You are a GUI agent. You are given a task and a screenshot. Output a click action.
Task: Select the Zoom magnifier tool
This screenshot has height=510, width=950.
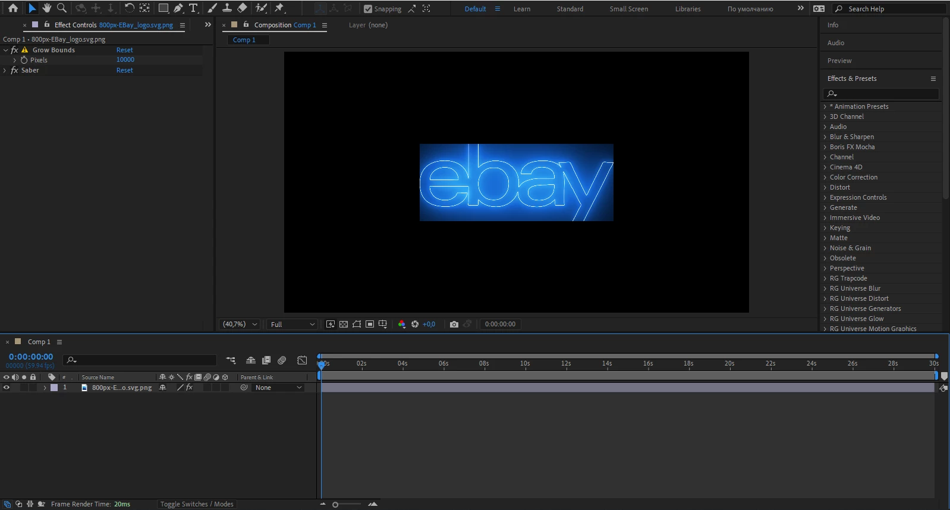click(x=61, y=8)
